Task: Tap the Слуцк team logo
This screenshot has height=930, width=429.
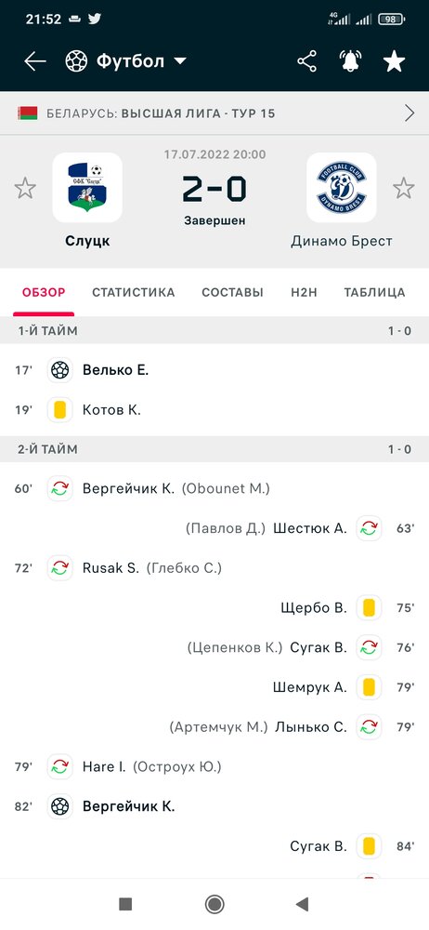Action: [x=87, y=188]
